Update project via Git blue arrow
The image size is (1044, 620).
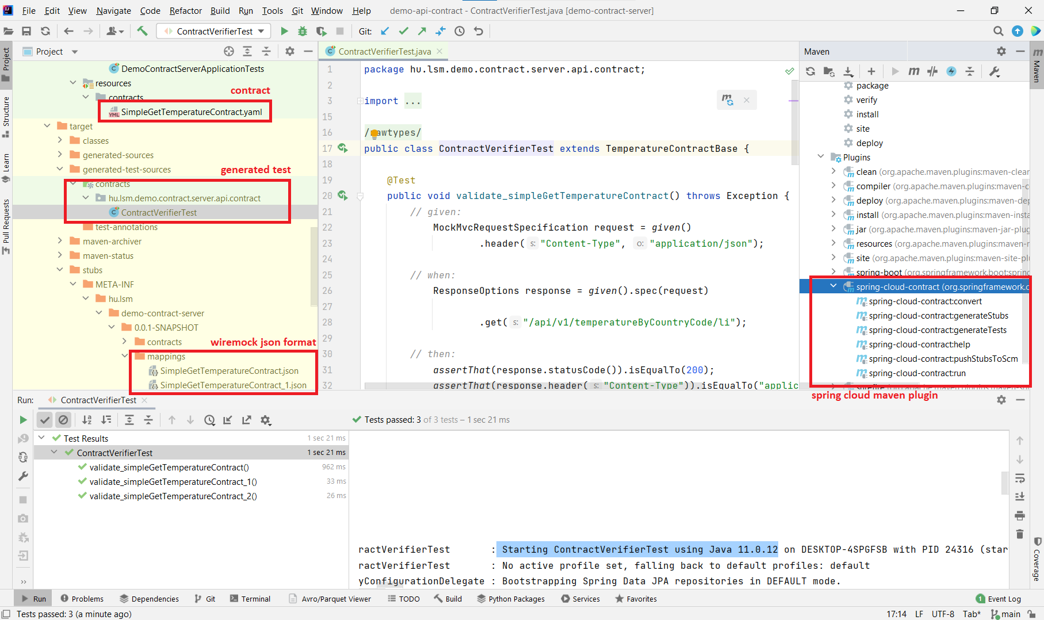click(385, 31)
